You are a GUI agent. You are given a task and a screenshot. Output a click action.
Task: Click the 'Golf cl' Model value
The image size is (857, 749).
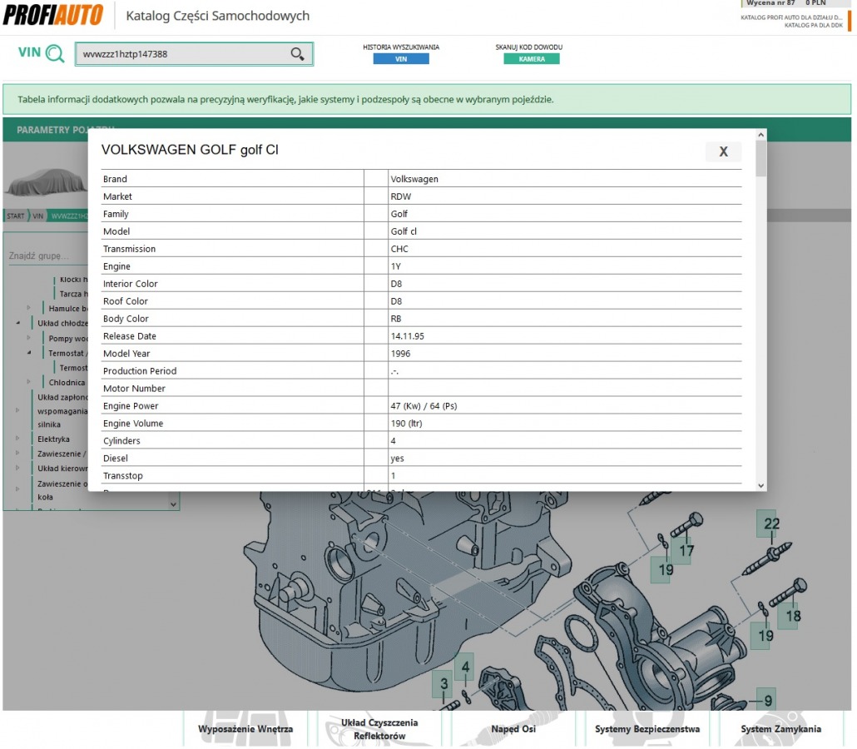(x=404, y=231)
